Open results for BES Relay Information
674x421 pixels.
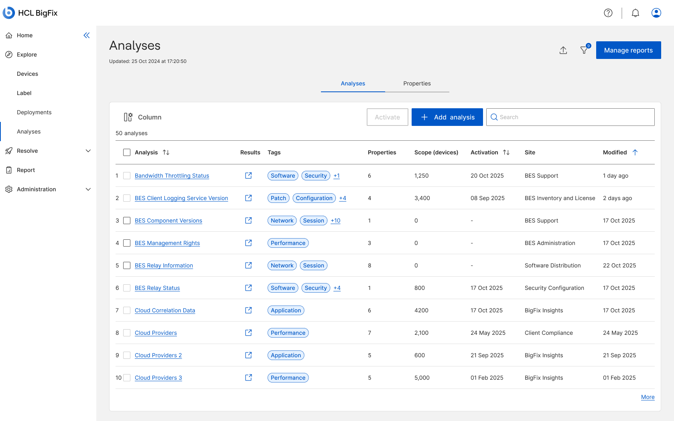click(249, 265)
